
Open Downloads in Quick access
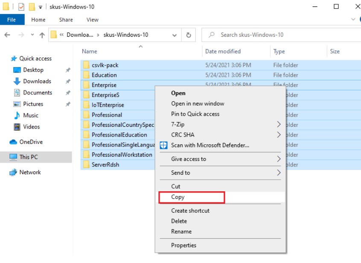(x=37, y=81)
